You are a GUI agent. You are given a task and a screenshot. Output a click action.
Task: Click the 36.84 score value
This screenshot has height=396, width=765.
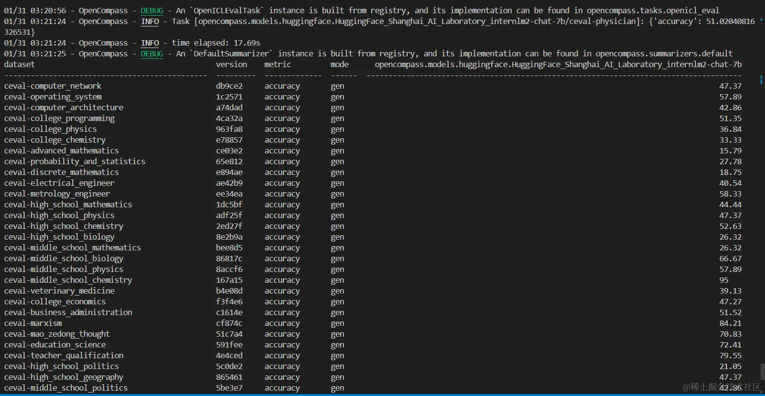click(x=731, y=129)
